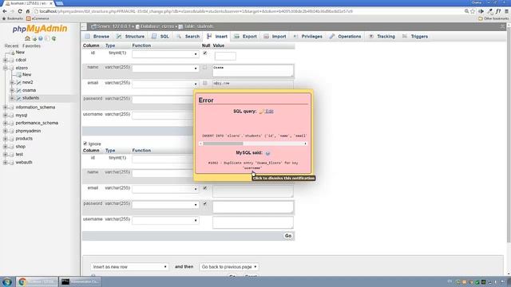
Task: Collapse the elzero database node
Action: (6, 68)
